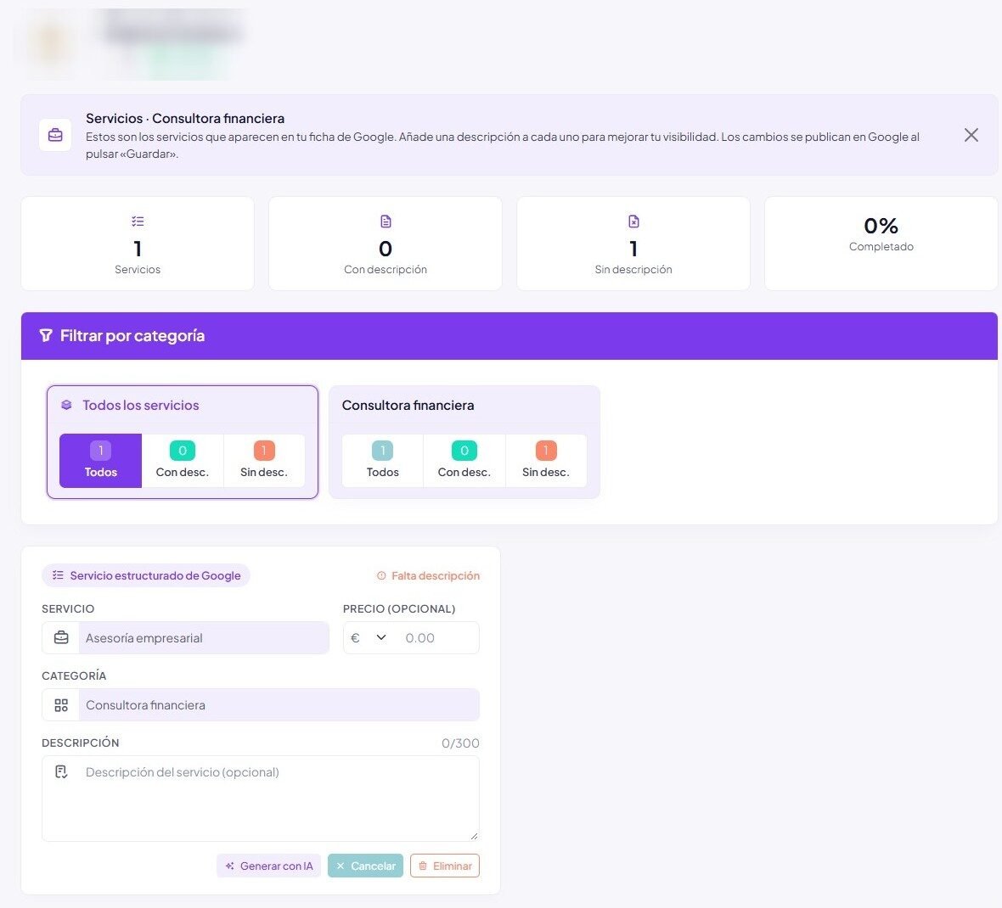
Task: Open the Consultora financiera category field
Action: click(x=261, y=705)
